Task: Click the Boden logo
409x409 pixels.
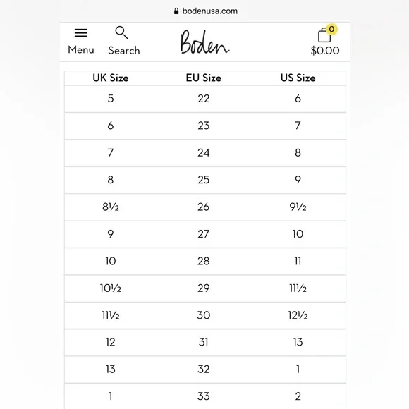Action: (x=204, y=42)
